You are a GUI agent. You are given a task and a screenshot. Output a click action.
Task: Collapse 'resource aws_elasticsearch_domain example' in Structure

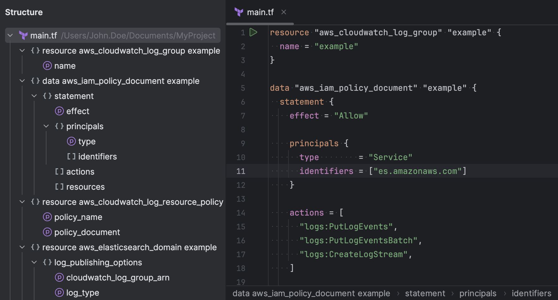coord(22,247)
